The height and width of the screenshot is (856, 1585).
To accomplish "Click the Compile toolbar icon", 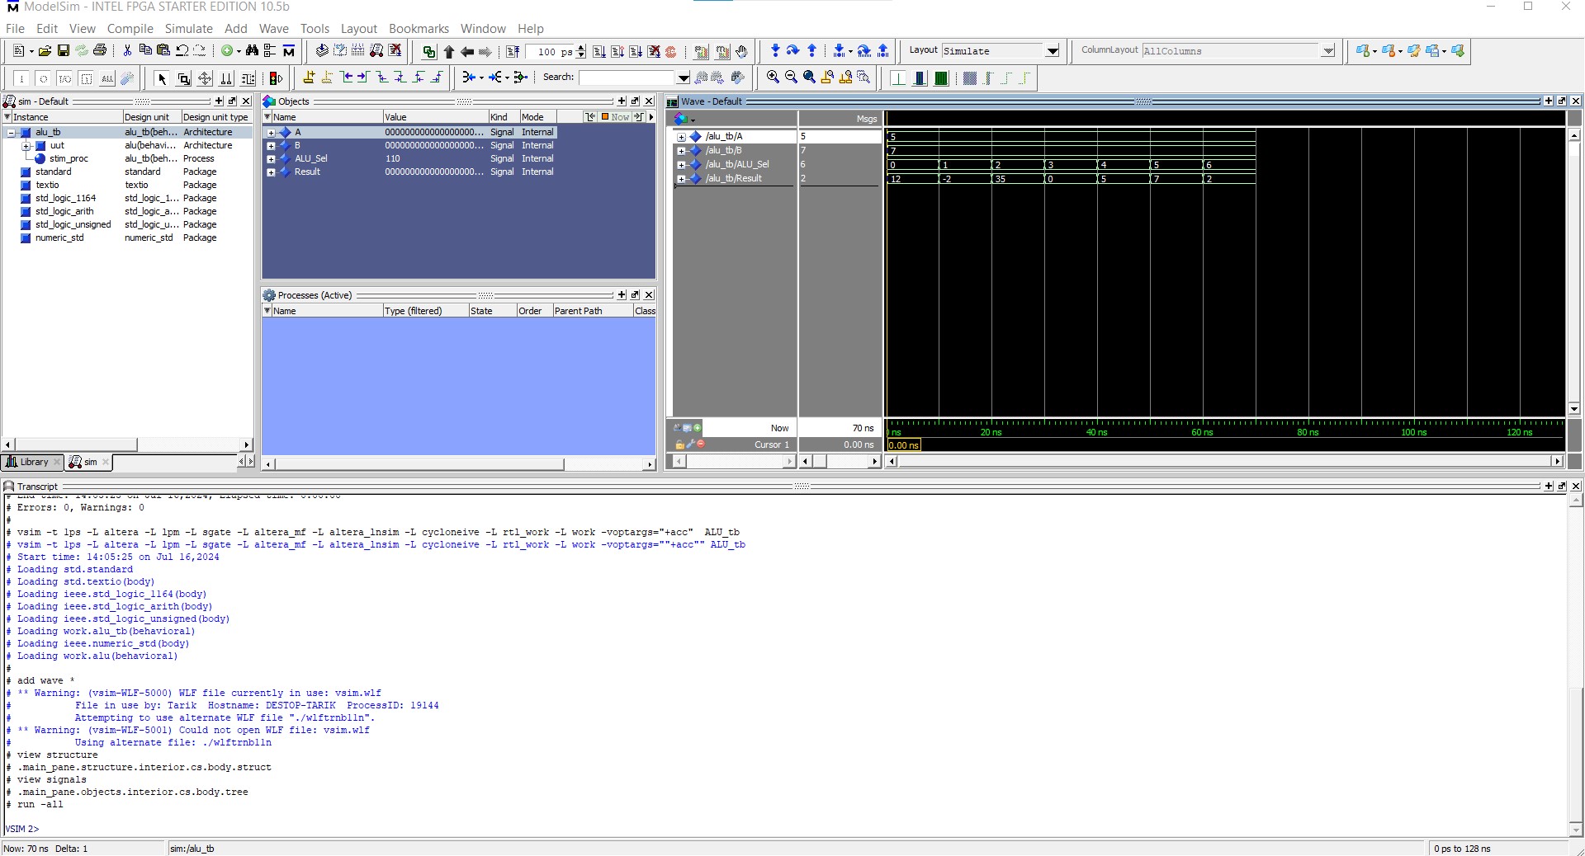I will pos(322,51).
